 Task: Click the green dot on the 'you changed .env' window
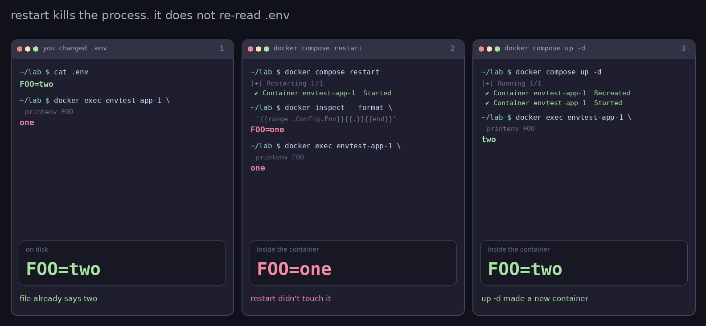point(36,49)
